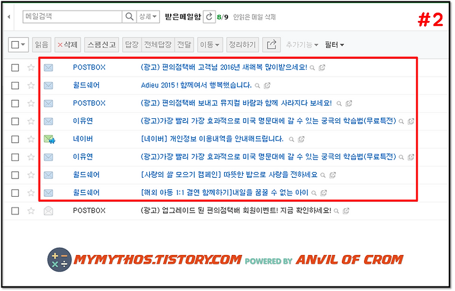Star the Adieu 2015 mail
Viewport: 455px width, 291px height.
coord(31,85)
